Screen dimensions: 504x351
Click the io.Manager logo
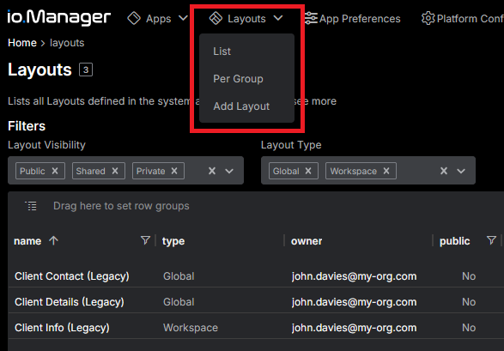(59, 17)
